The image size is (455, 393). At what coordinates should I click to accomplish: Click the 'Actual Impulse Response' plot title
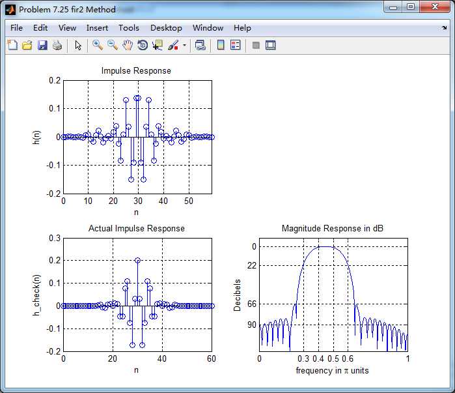point(137,228)
